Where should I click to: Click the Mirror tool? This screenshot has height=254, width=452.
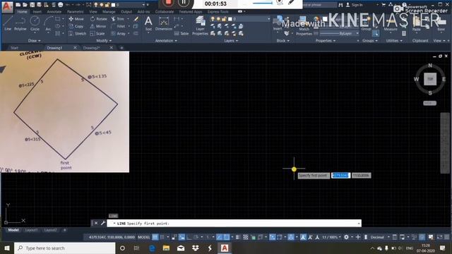point(98,26)
